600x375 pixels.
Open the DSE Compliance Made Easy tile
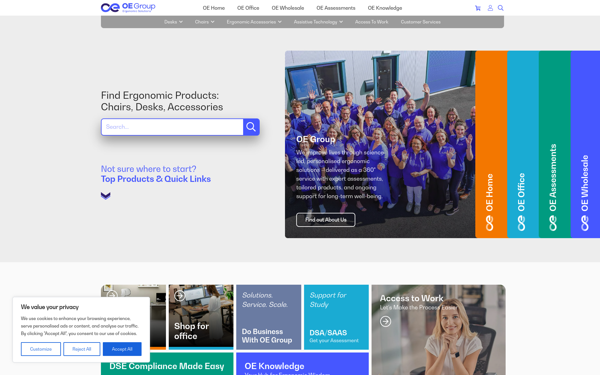[x=167, y=364]
